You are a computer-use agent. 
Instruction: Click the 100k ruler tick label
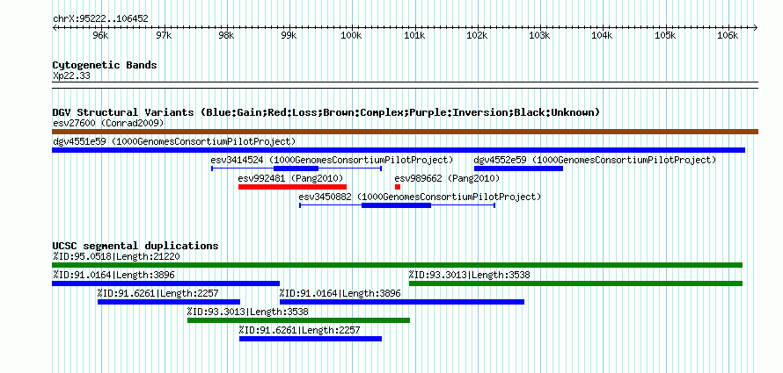[352, 36]
